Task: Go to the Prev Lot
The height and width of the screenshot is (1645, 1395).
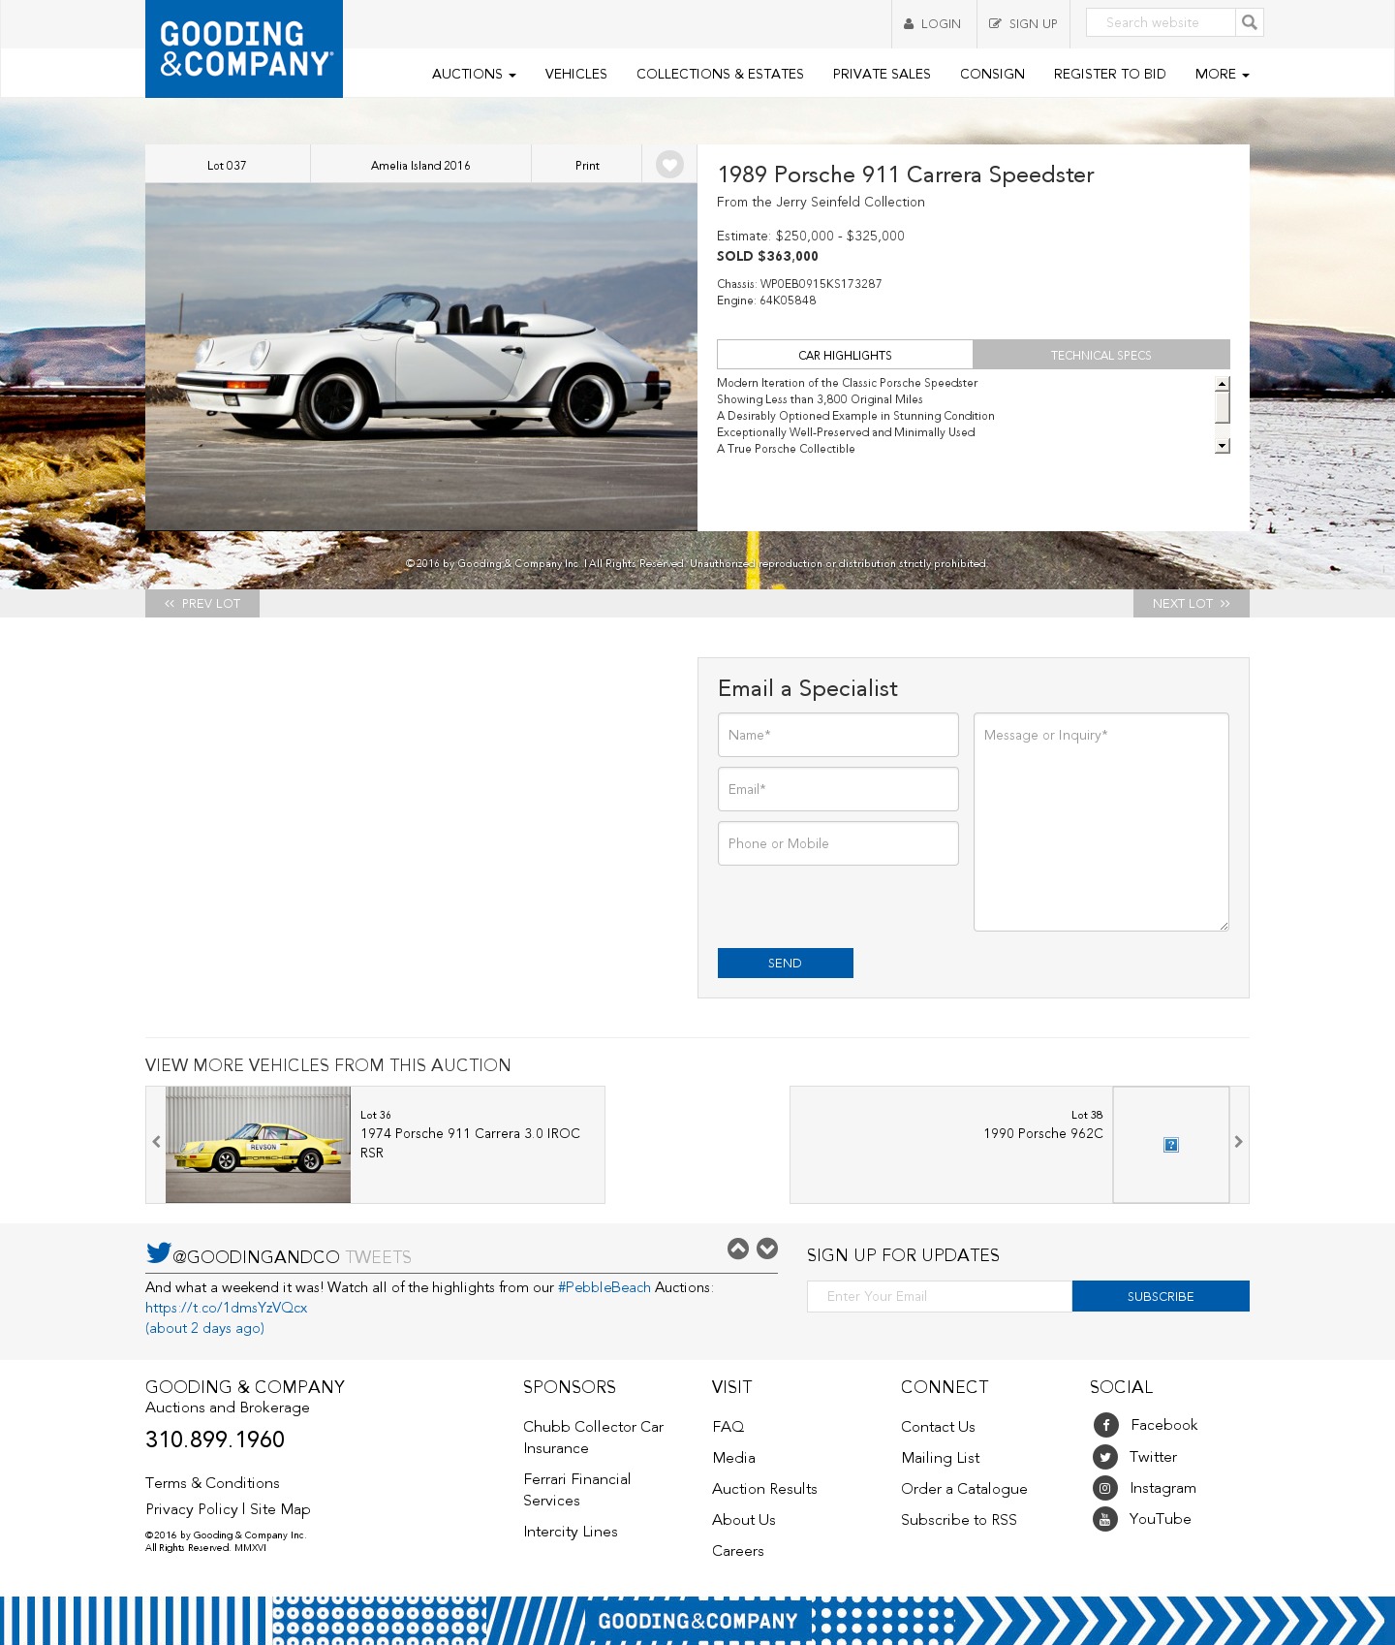Action: click(x=202, y=603)
